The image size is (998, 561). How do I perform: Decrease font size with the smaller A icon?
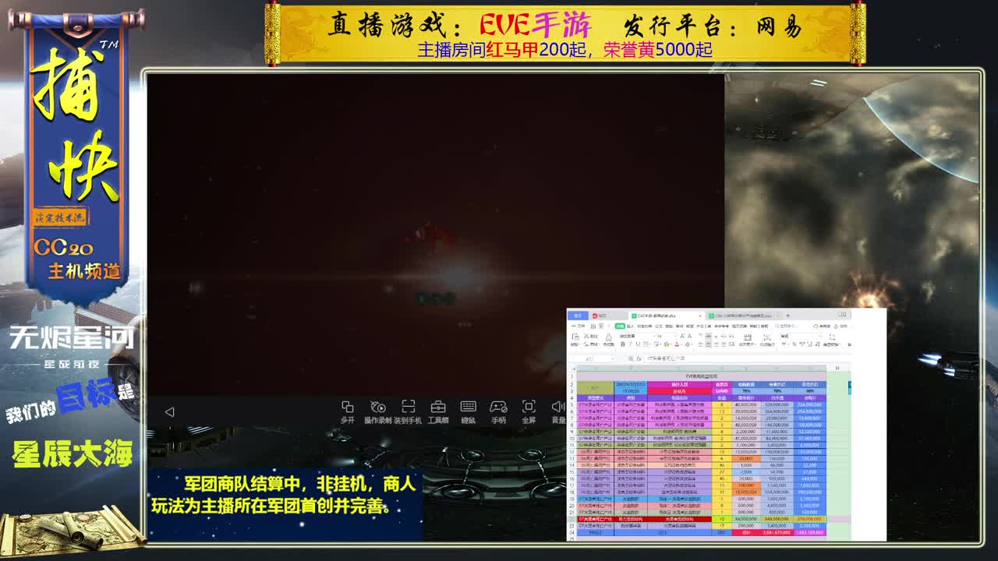pos(689,336)
